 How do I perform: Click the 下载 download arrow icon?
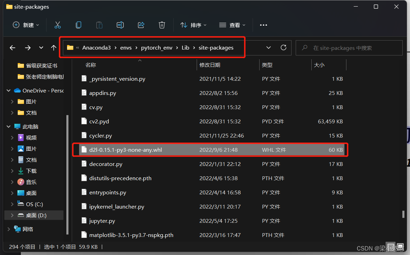tap(20, 171)
